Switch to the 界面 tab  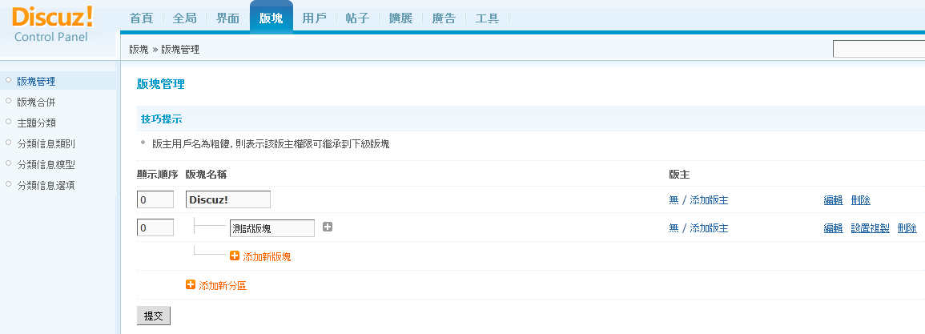coord(227,18)
